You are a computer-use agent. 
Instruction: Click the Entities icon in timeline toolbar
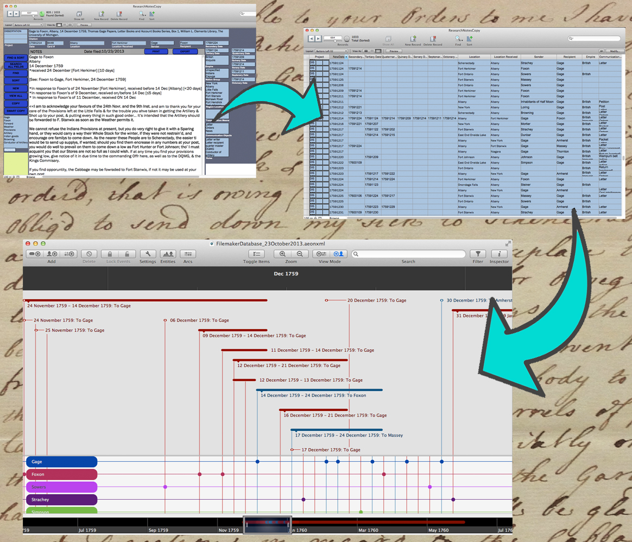click(x=168, y=254)
